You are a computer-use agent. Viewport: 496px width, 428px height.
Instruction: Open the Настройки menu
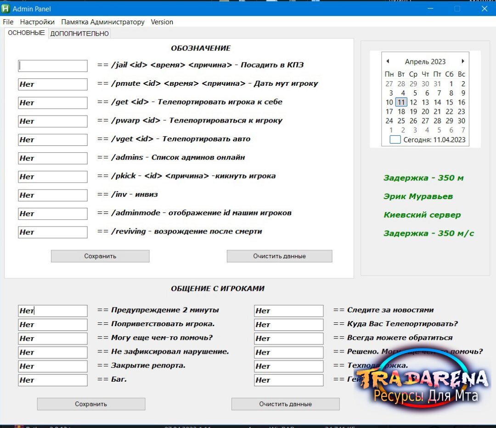click(x=37, y=22)
